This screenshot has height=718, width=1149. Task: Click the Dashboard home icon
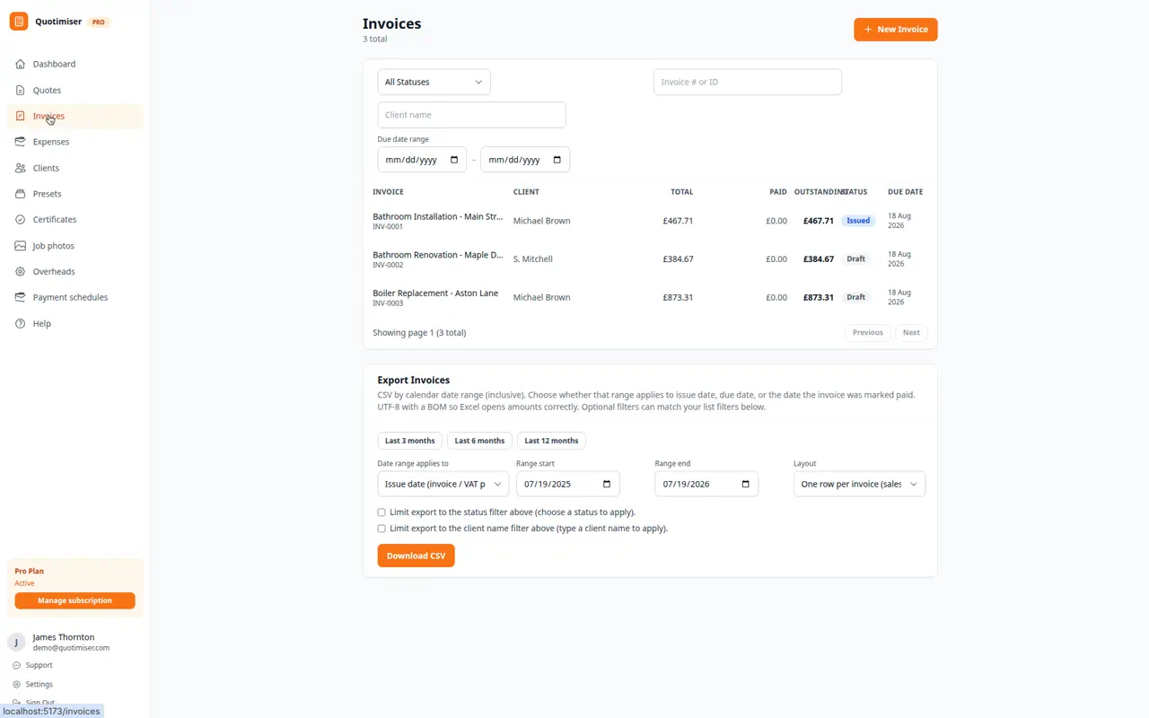[21, 64]
